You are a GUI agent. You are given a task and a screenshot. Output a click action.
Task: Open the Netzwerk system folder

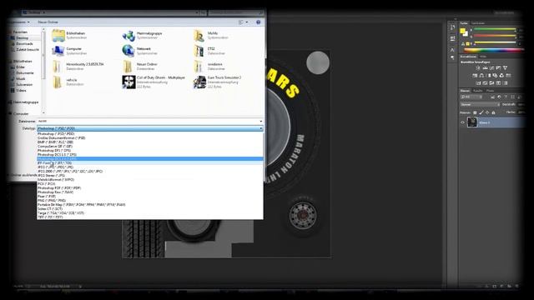coord(140,51)
